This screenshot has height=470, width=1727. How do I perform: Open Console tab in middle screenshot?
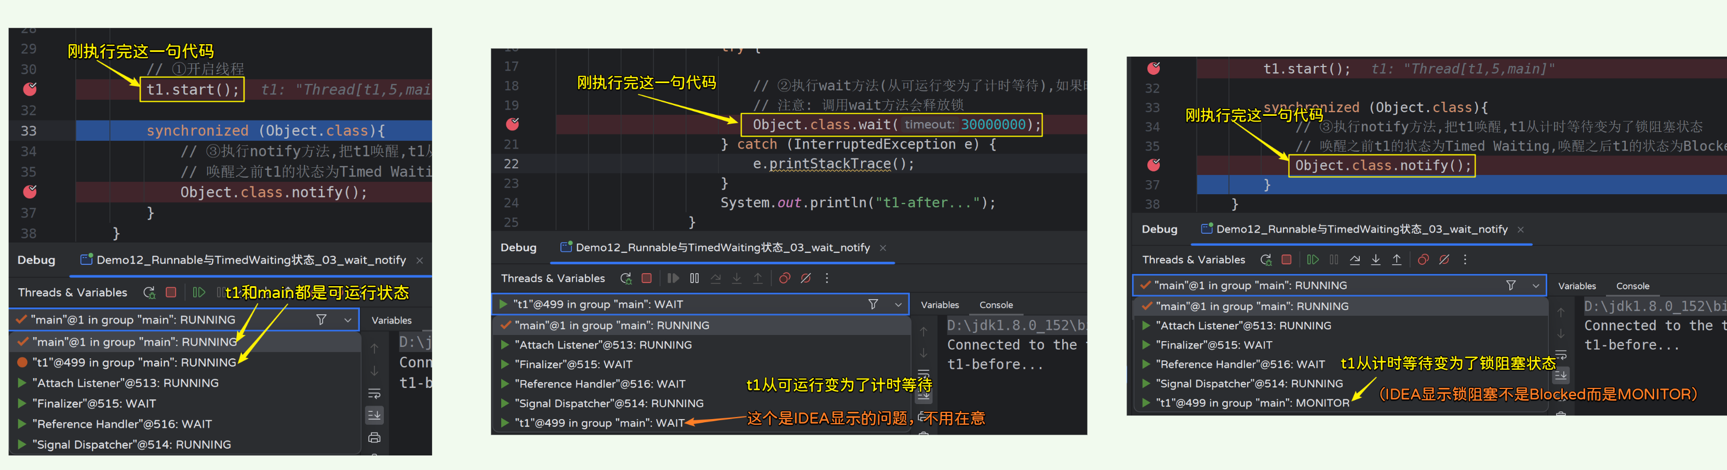996,305
